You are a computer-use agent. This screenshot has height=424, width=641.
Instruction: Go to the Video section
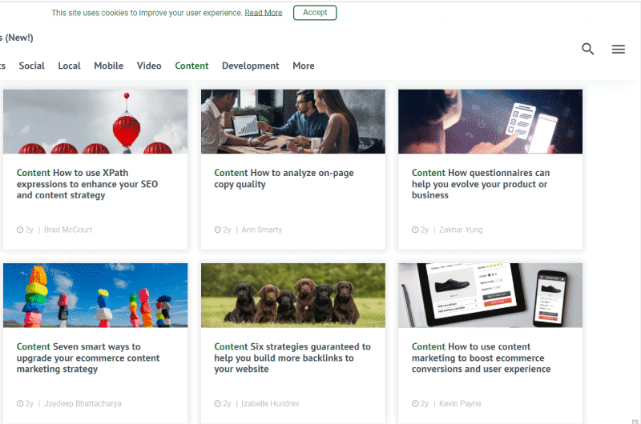pyautogui.click(x=149, y=66)
